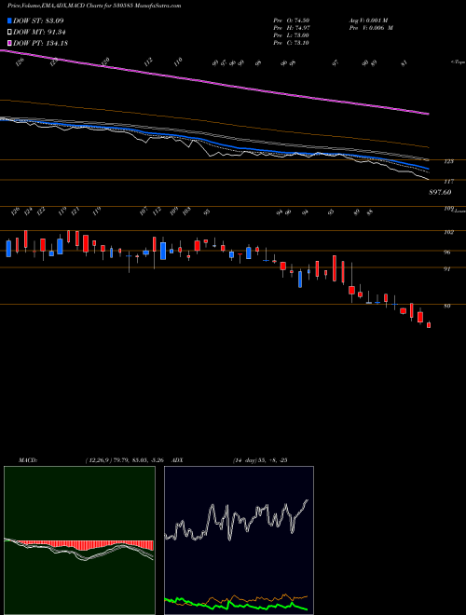
Task: Click the MACD (12,26,9) values text
Action: [x=127, y=459]
